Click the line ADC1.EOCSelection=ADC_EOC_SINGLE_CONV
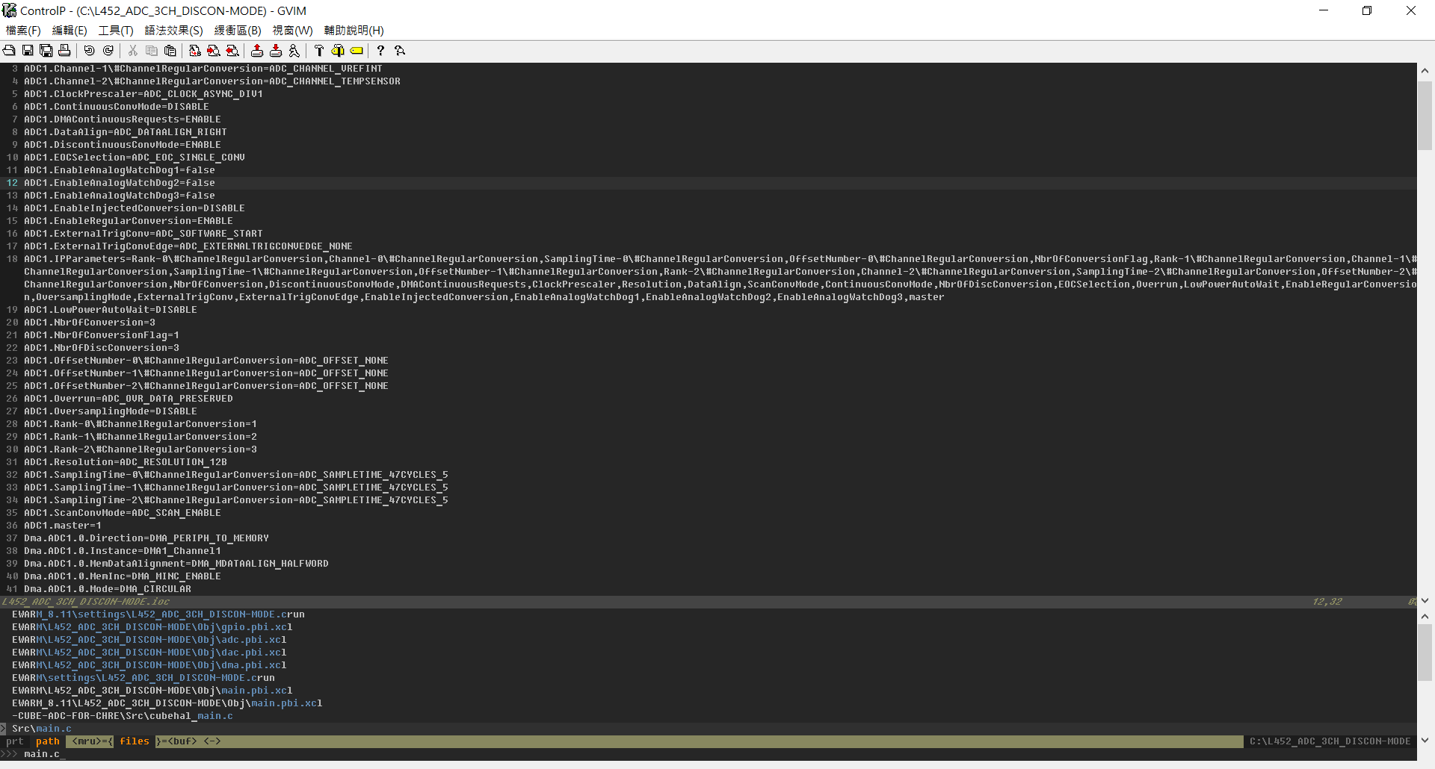Screen dimensions: 1435x769 click(135, 158)
